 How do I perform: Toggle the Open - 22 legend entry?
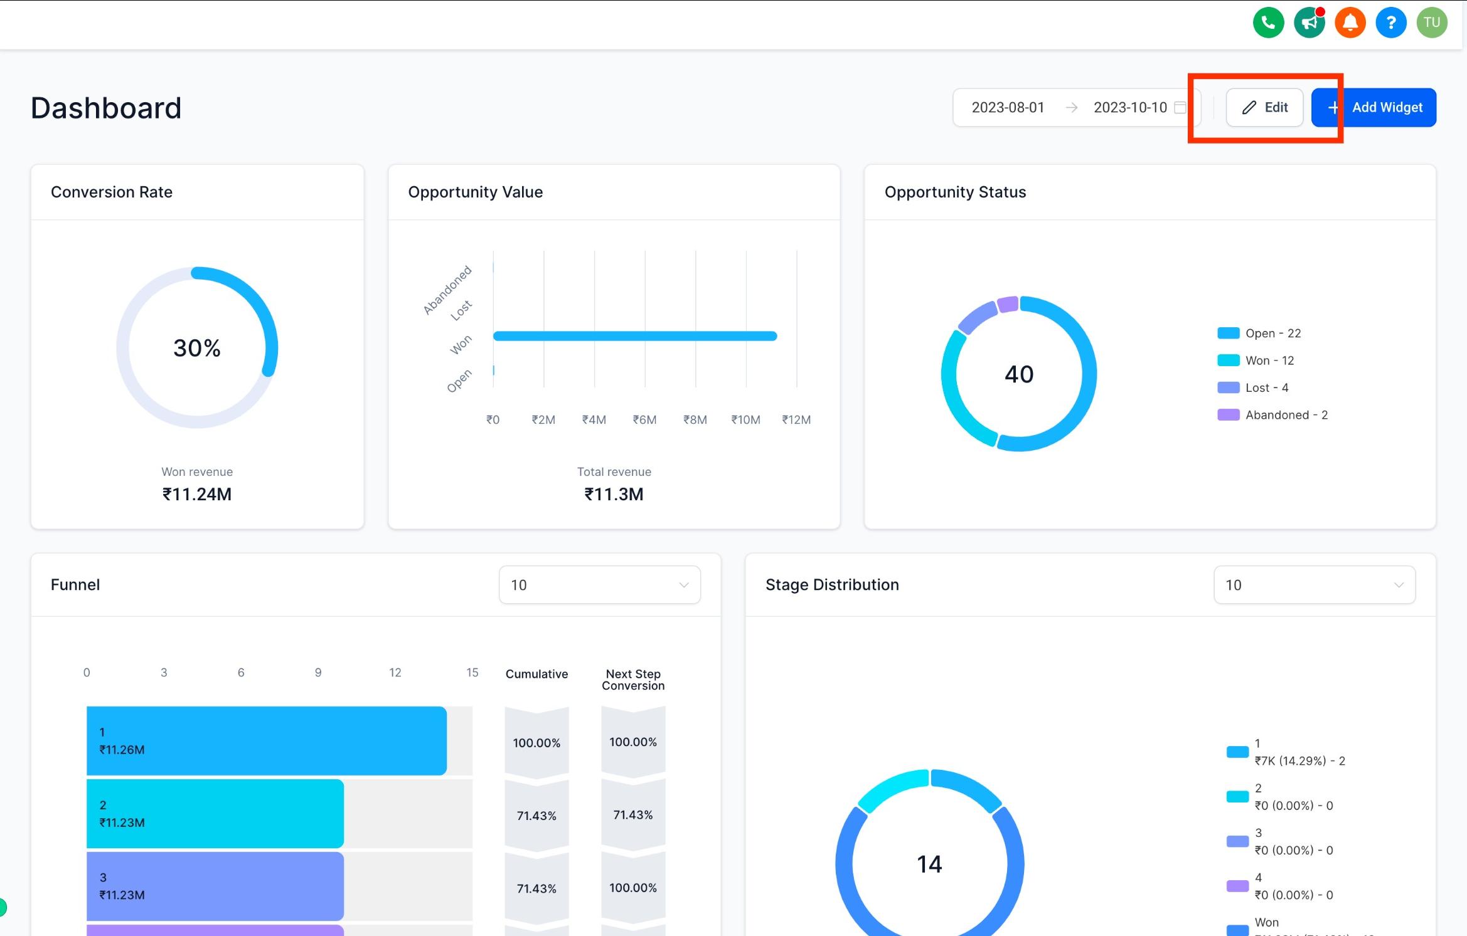coord(1259,333)
